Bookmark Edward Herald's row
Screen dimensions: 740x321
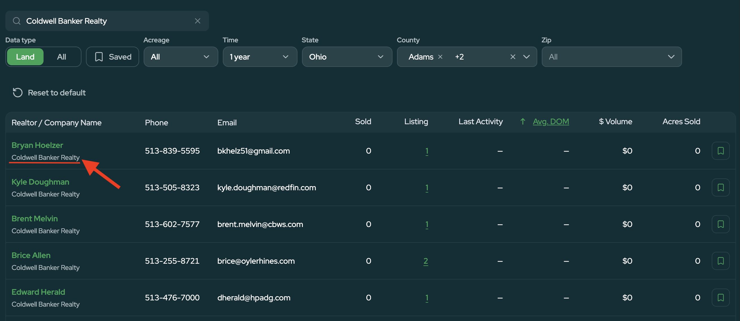(x=720, y=298)
